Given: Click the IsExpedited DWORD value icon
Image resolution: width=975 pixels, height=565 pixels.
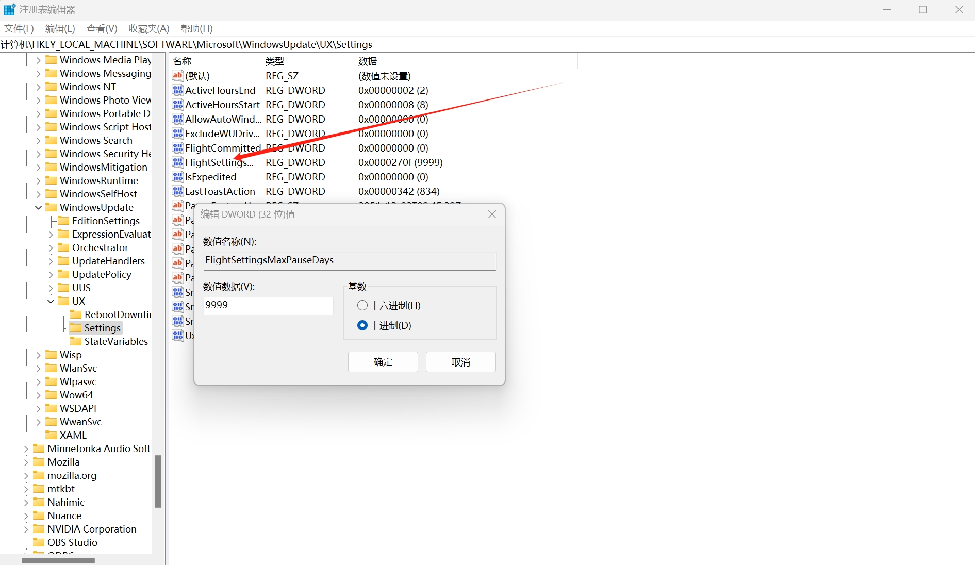Looking at the screenshot, I should (178, 177).
